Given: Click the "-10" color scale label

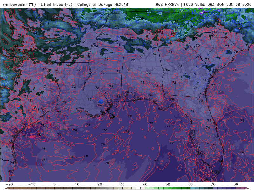Looking at the screenshot, I should pos(32,184).
